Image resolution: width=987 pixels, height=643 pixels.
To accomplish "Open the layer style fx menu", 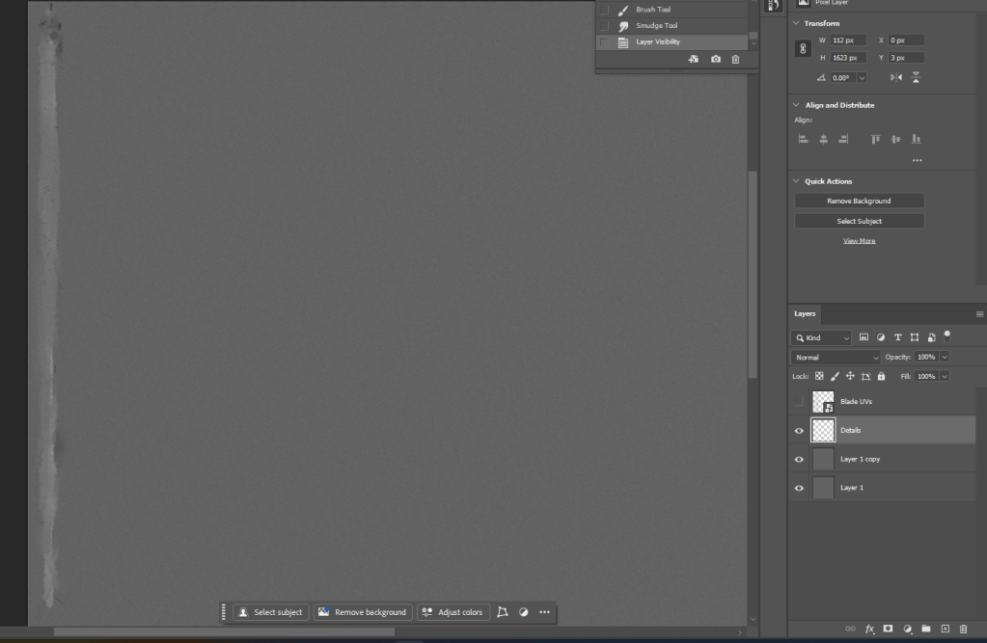I will pyautogui.click(x=869, y=629).
